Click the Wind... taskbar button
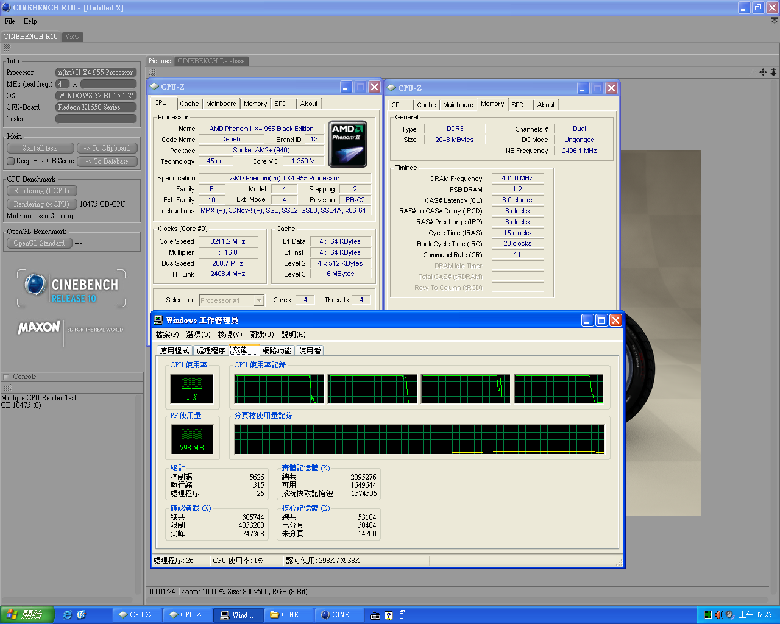780x624 pixels. [x=239, y=615]
